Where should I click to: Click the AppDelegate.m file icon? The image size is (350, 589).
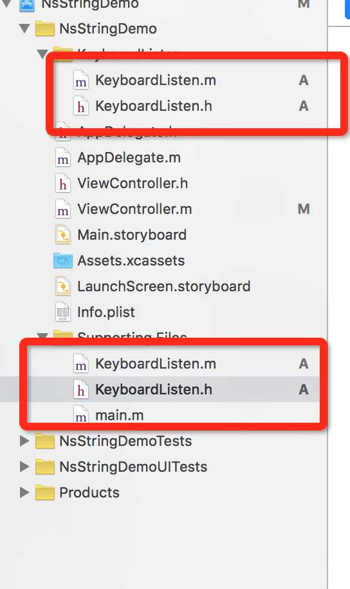click(62, 158)
